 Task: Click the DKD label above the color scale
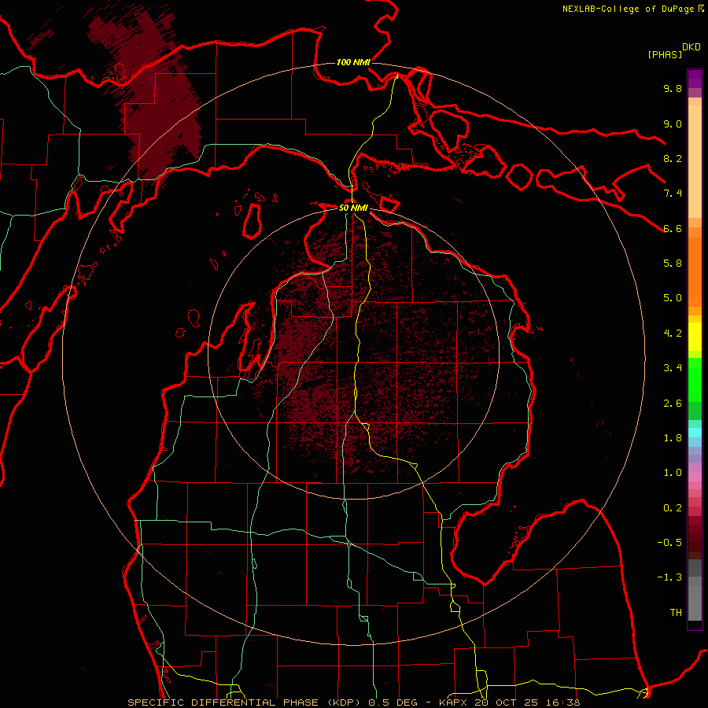pos(691,47)
